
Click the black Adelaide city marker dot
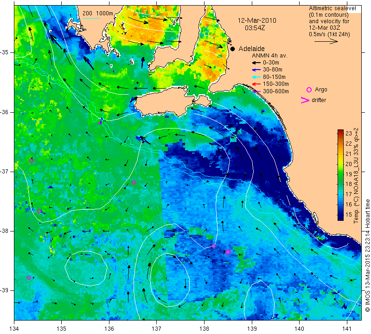coord(233,49)
